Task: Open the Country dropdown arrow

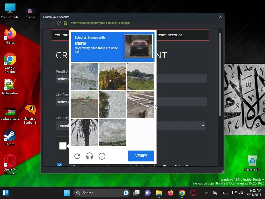Action: click(203, 126)
